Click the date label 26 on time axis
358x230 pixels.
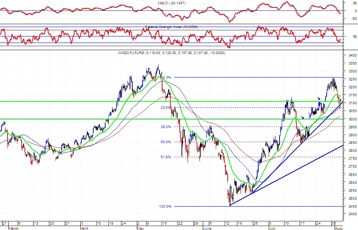tap(255, 224)
